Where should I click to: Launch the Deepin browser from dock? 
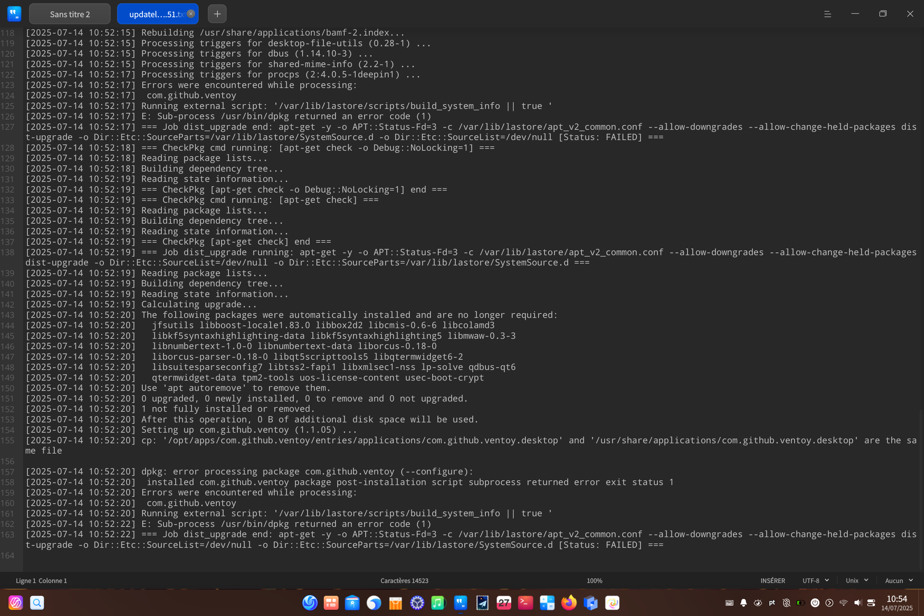click(374, 602)
